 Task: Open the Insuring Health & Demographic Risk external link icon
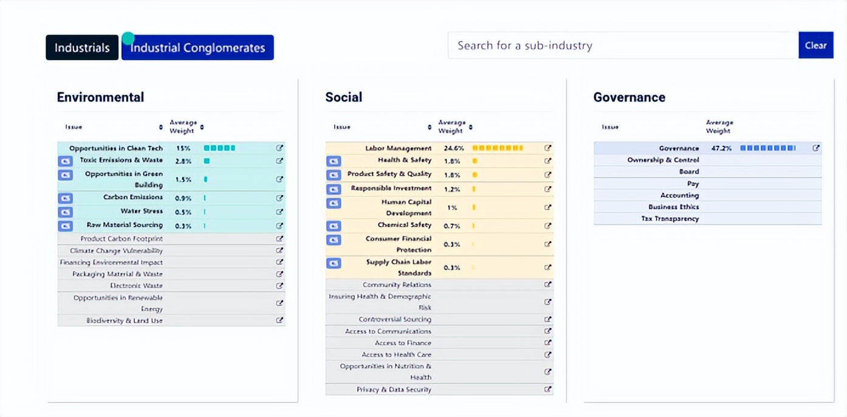pyautogui.click(x=547, y=302)
